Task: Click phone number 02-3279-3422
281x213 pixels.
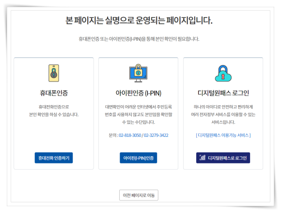Action: tap(156, 135)
